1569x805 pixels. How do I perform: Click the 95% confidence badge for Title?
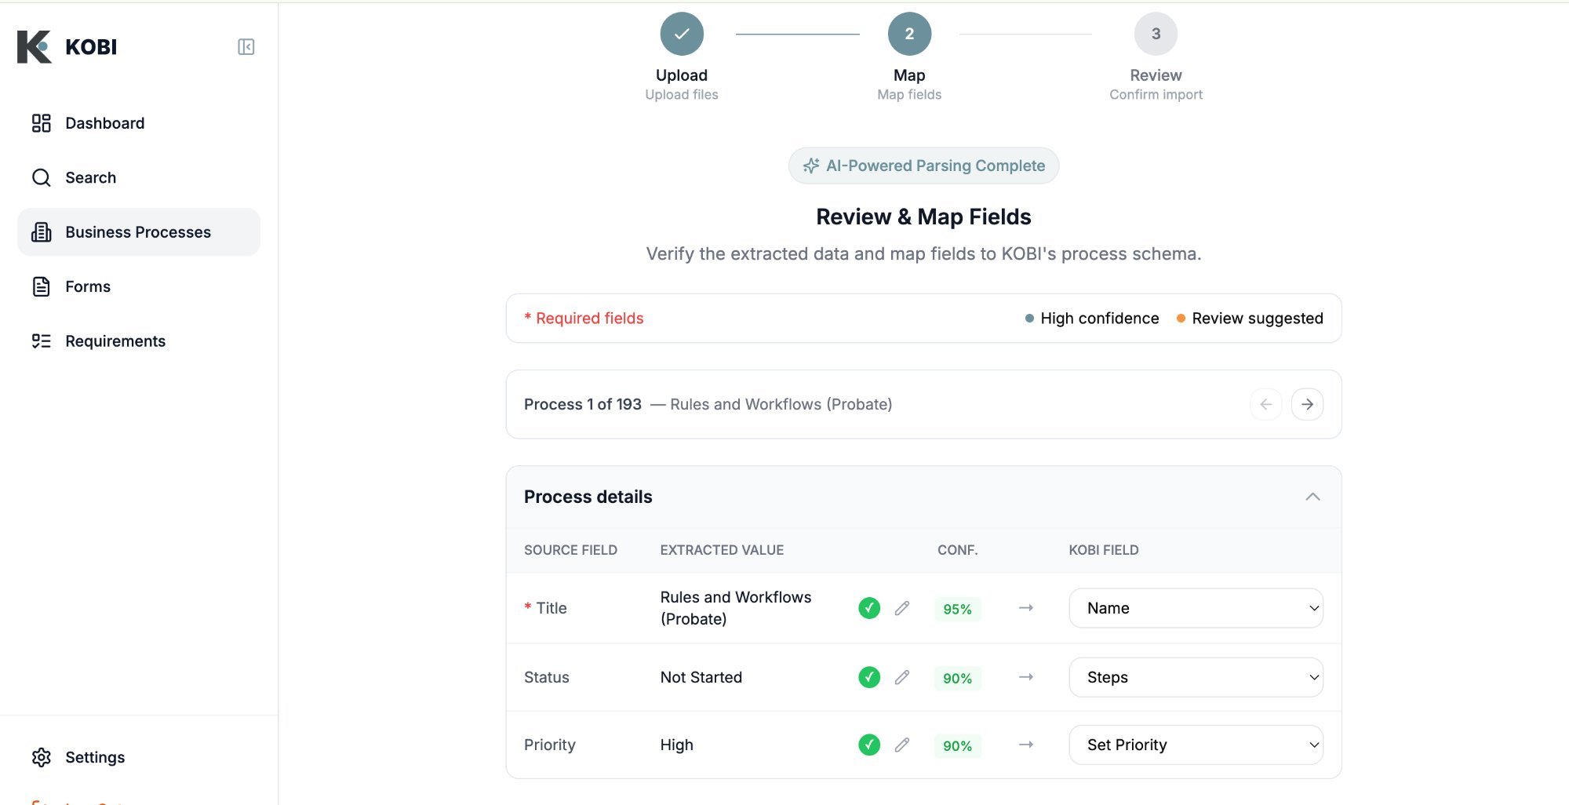(x=956, y=608)
